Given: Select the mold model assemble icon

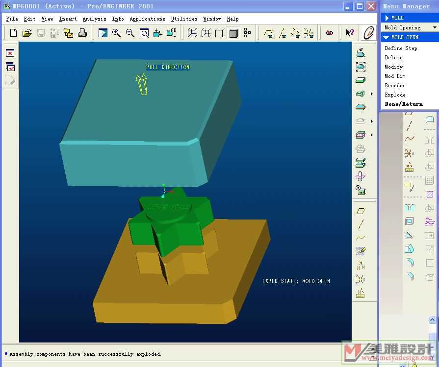Looking at the screenshot, I should (361, 52).
